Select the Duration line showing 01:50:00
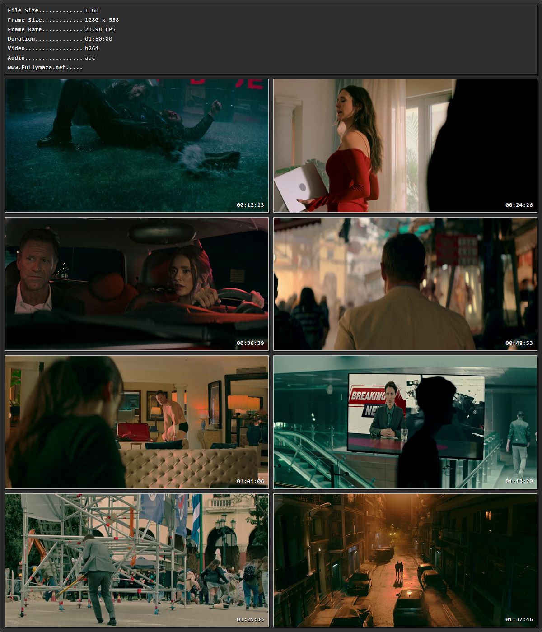Screen dimensions: 542x632 click(60, 39)
